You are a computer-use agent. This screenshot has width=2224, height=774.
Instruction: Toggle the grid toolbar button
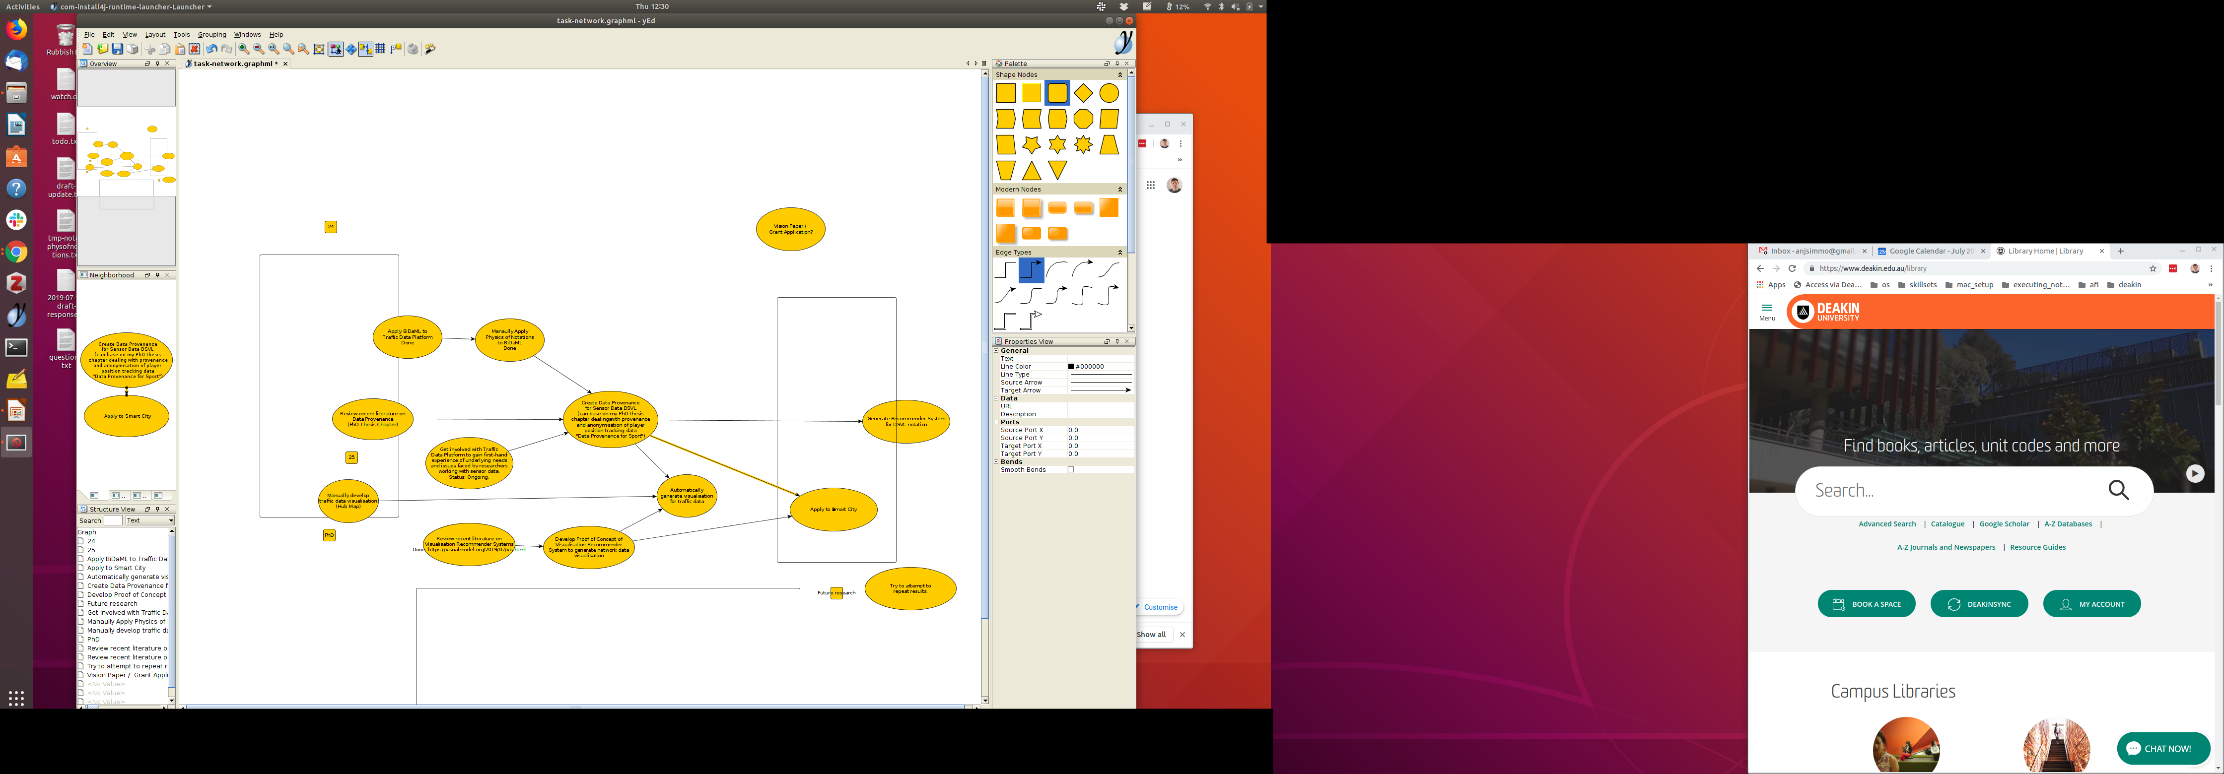click(x=380, y=49)
